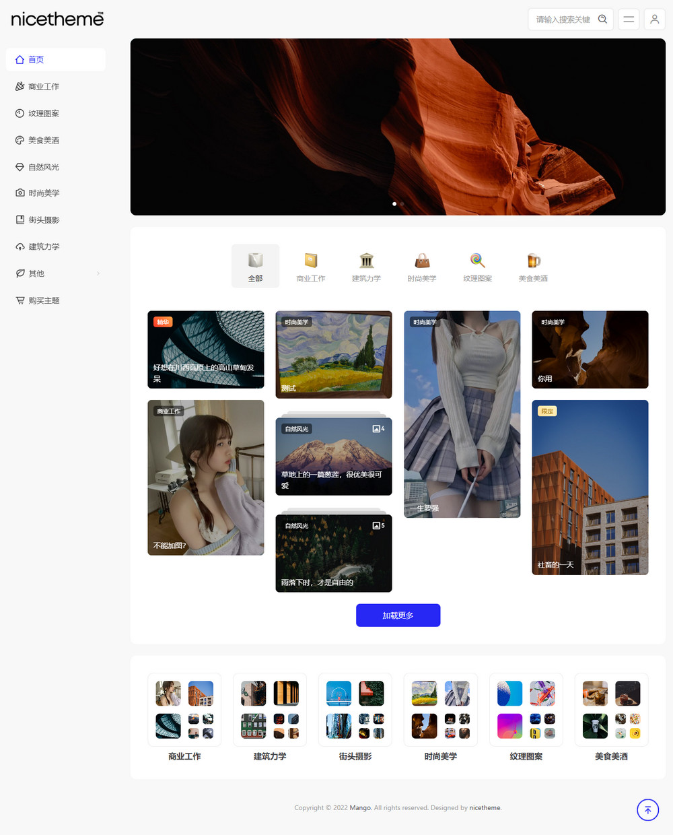Select the first carousel slide dot
Viewport: 673px width, 835px height.
[x=394, y=203]
